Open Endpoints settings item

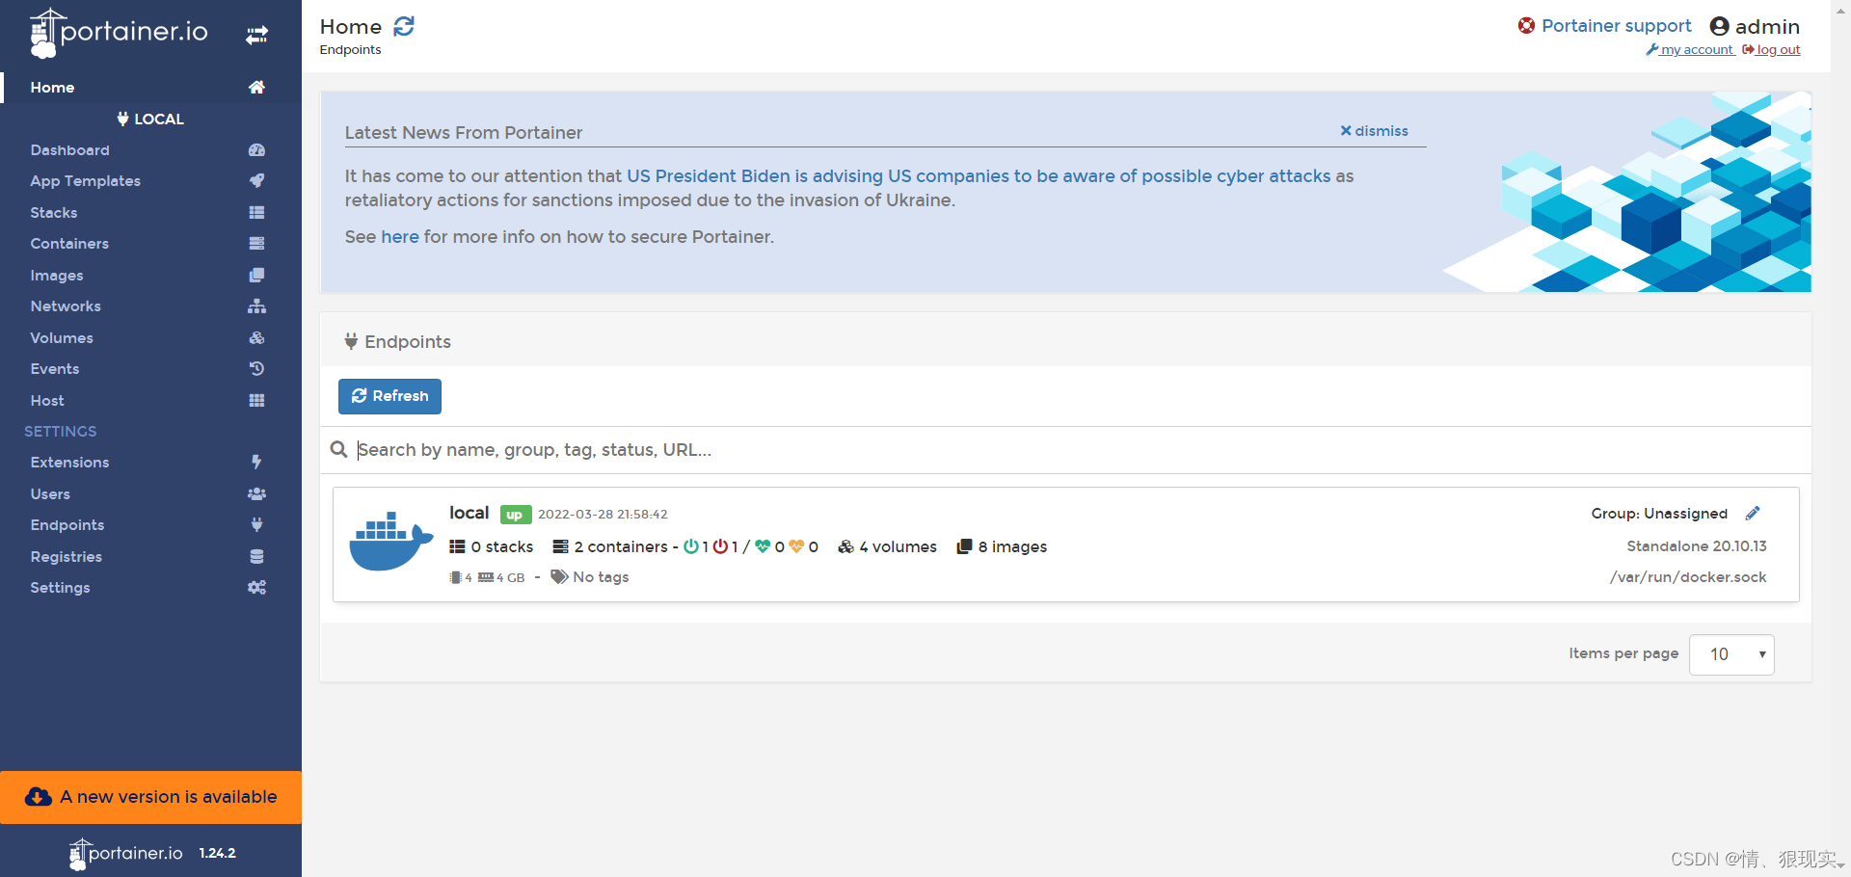click(67, 525)
